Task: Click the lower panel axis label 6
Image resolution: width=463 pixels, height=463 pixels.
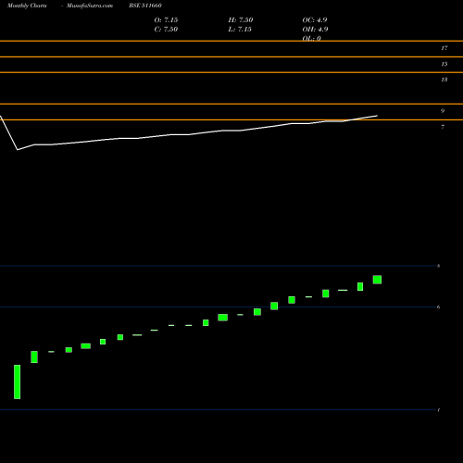Action: tap(438, 307)
